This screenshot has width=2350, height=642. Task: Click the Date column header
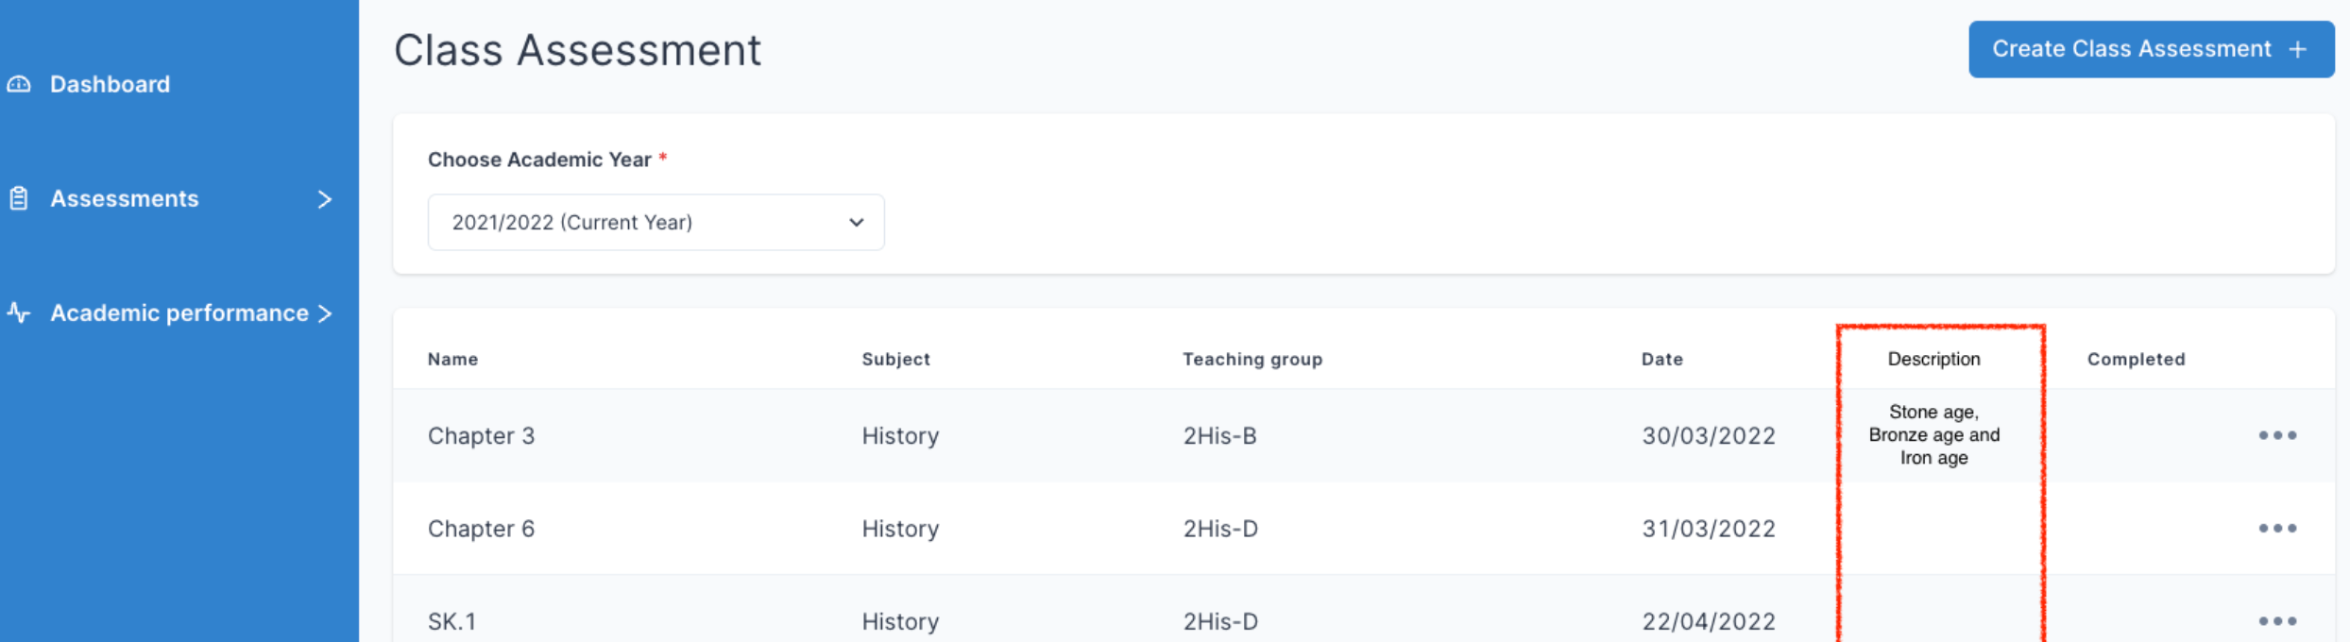(1662, 359)
